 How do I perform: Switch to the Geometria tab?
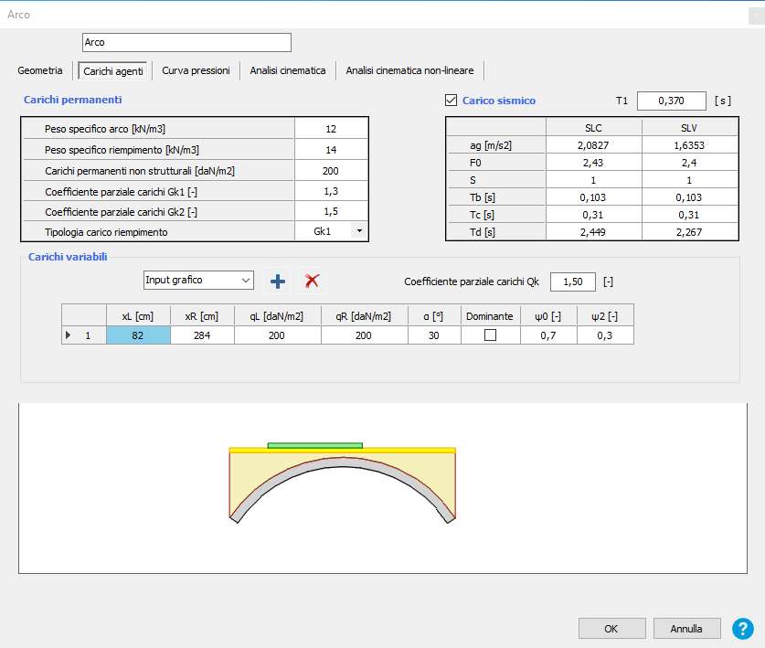point(40,70)
